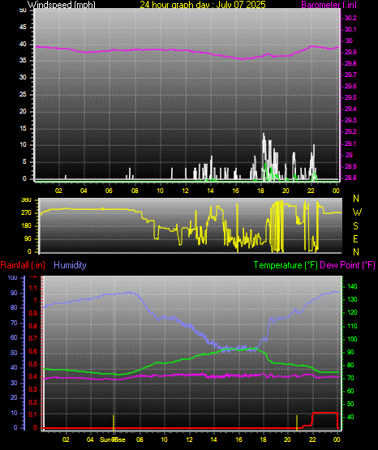Click the 18 hour tick on wind graph

tap(260, 191)
